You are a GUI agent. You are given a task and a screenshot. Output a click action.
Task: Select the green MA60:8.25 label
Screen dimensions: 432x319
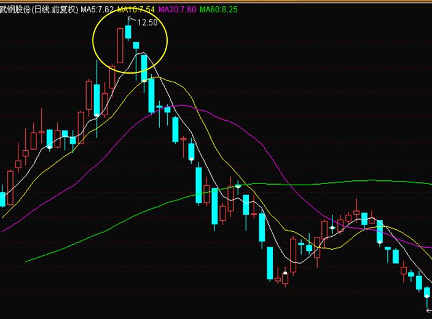[x=219, y=10]
